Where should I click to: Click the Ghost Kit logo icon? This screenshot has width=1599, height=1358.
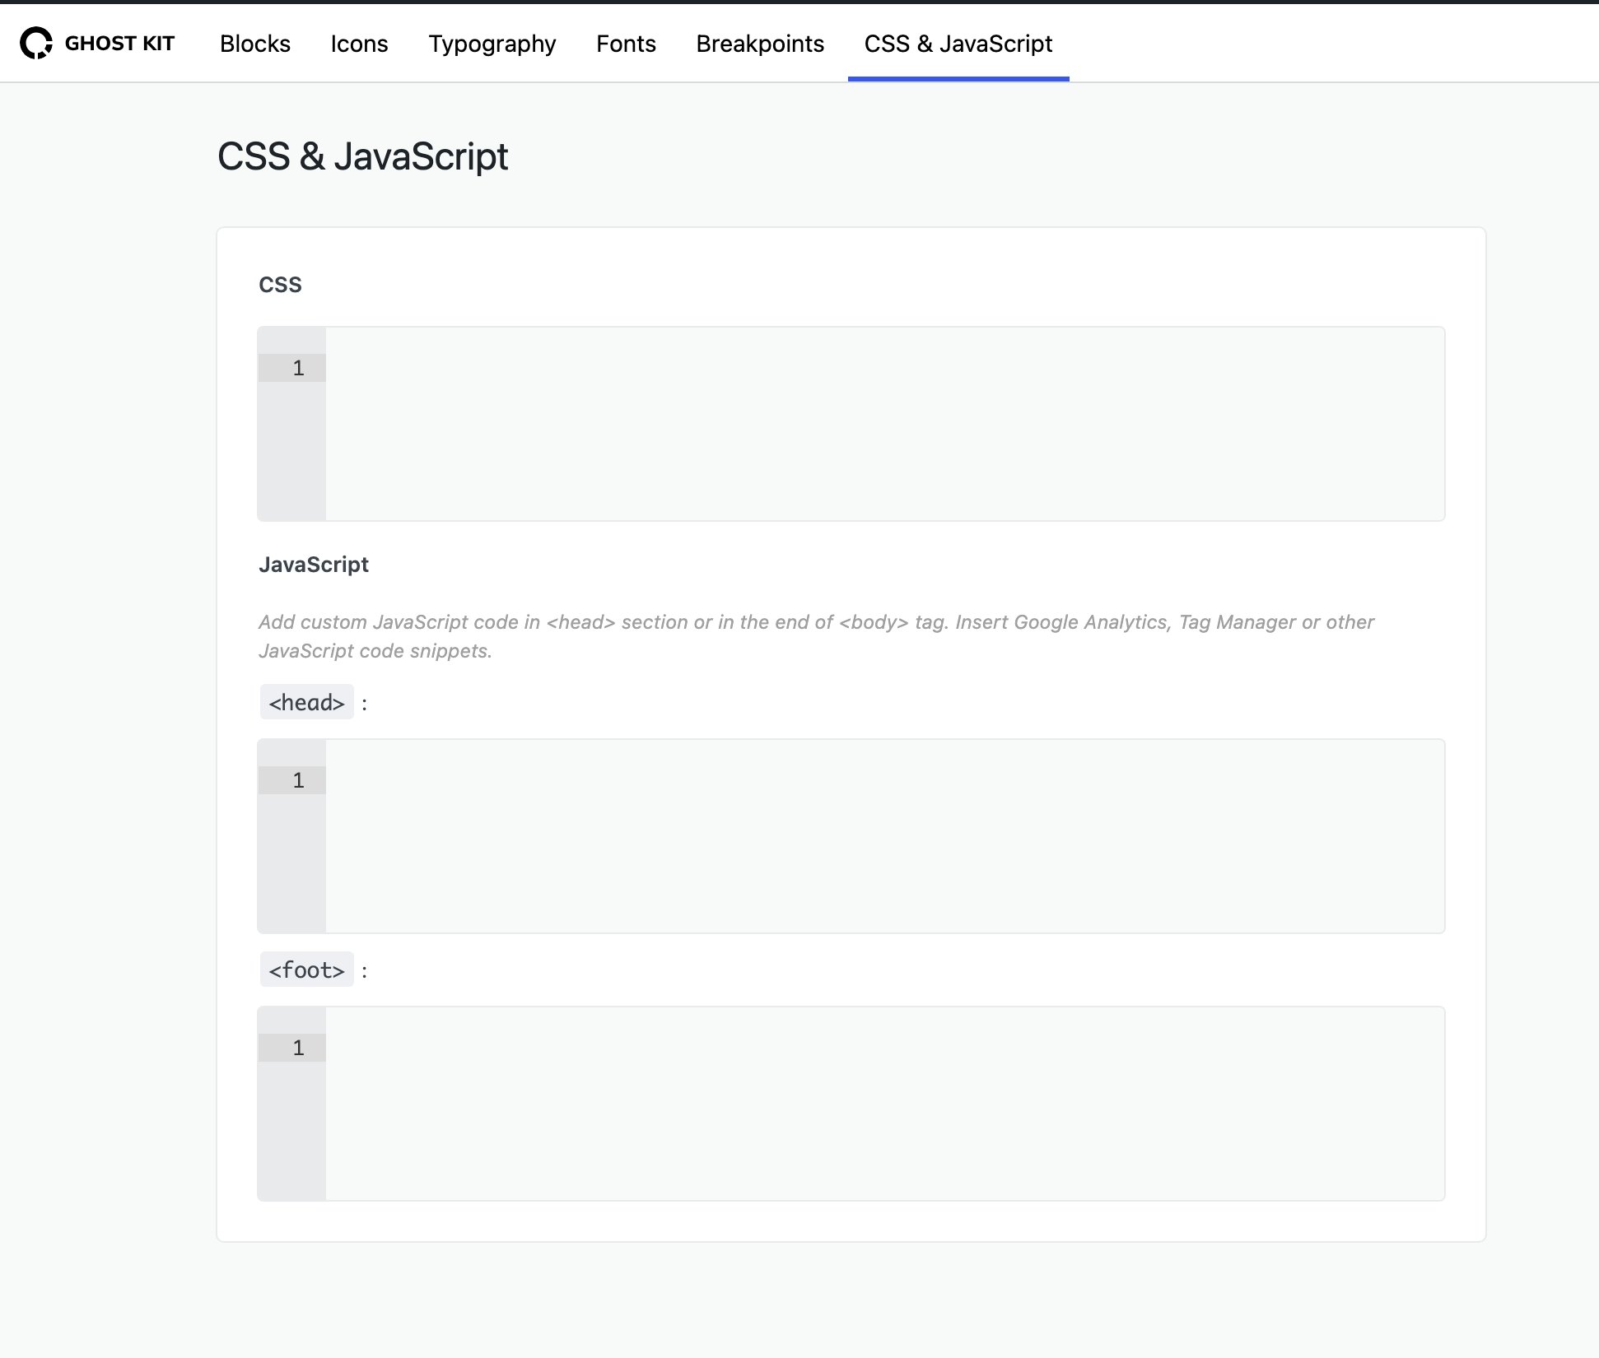35,43
